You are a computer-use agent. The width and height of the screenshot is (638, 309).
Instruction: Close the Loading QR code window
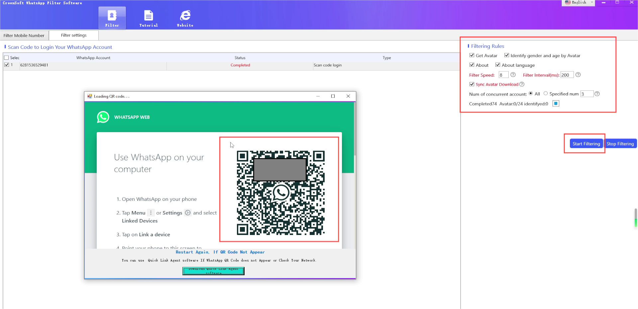(x=348, y=96)
